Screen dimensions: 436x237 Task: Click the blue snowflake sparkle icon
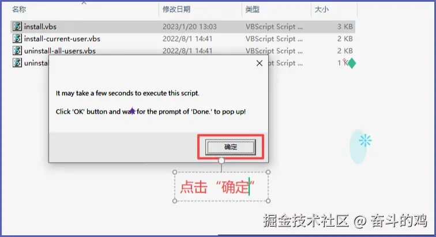pyautogui.click(x=365, y=141)
